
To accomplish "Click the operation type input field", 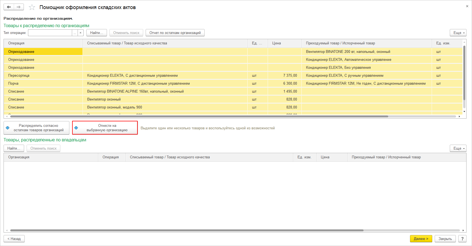I will click(x=50, y=33).
